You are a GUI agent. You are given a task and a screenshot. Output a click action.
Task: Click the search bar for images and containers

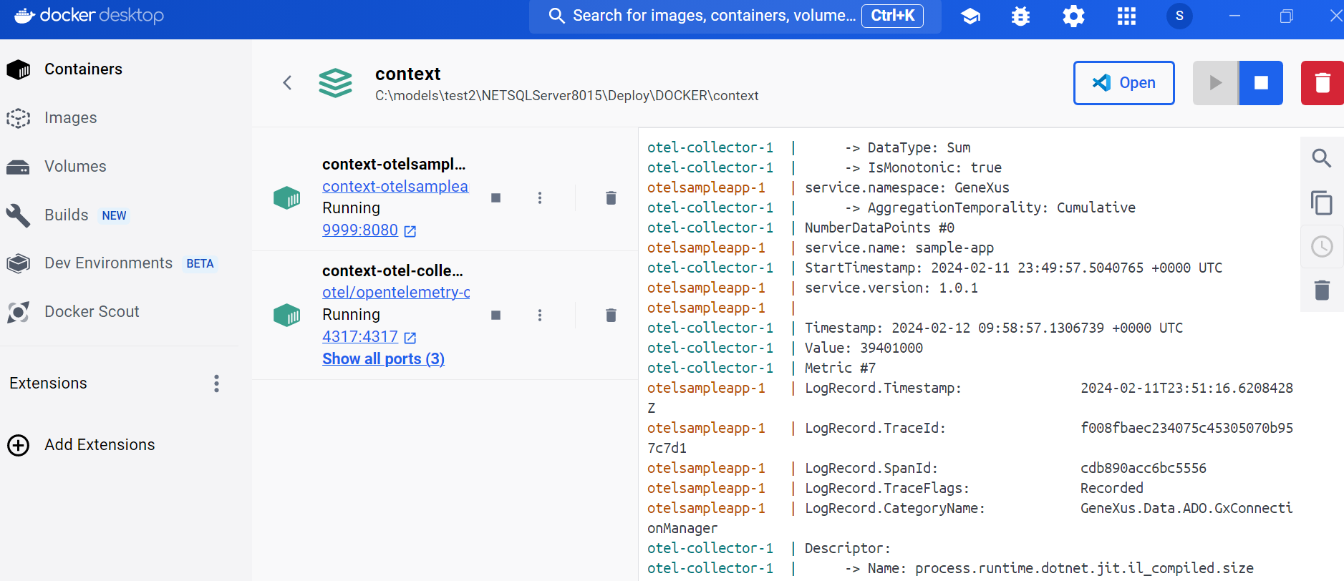point(735,16)
